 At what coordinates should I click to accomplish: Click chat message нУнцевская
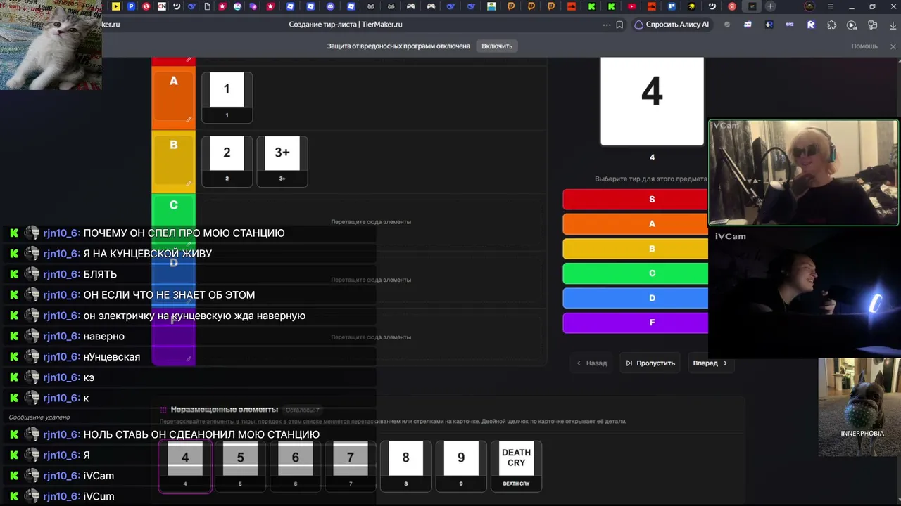111,356
